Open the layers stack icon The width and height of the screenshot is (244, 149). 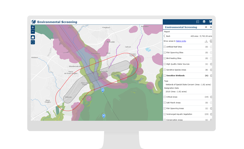click(x=204, y=22)
